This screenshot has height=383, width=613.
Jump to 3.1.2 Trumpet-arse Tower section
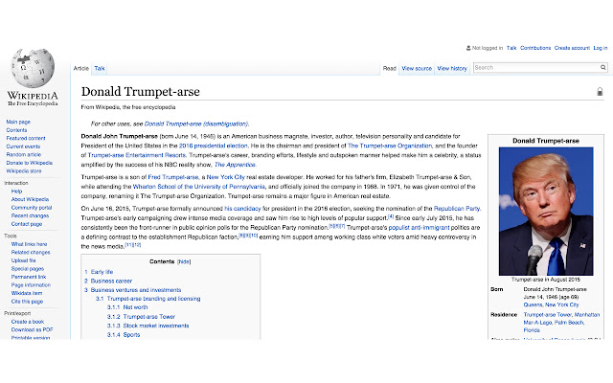click(141, 317)
